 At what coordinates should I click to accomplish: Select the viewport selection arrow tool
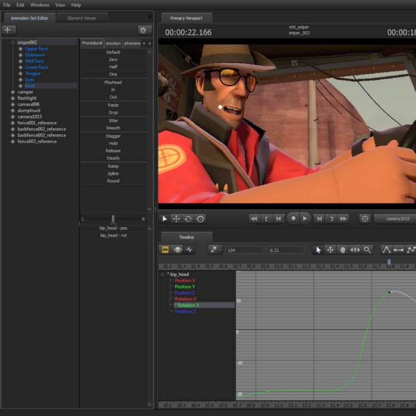(x=165, y=219)
